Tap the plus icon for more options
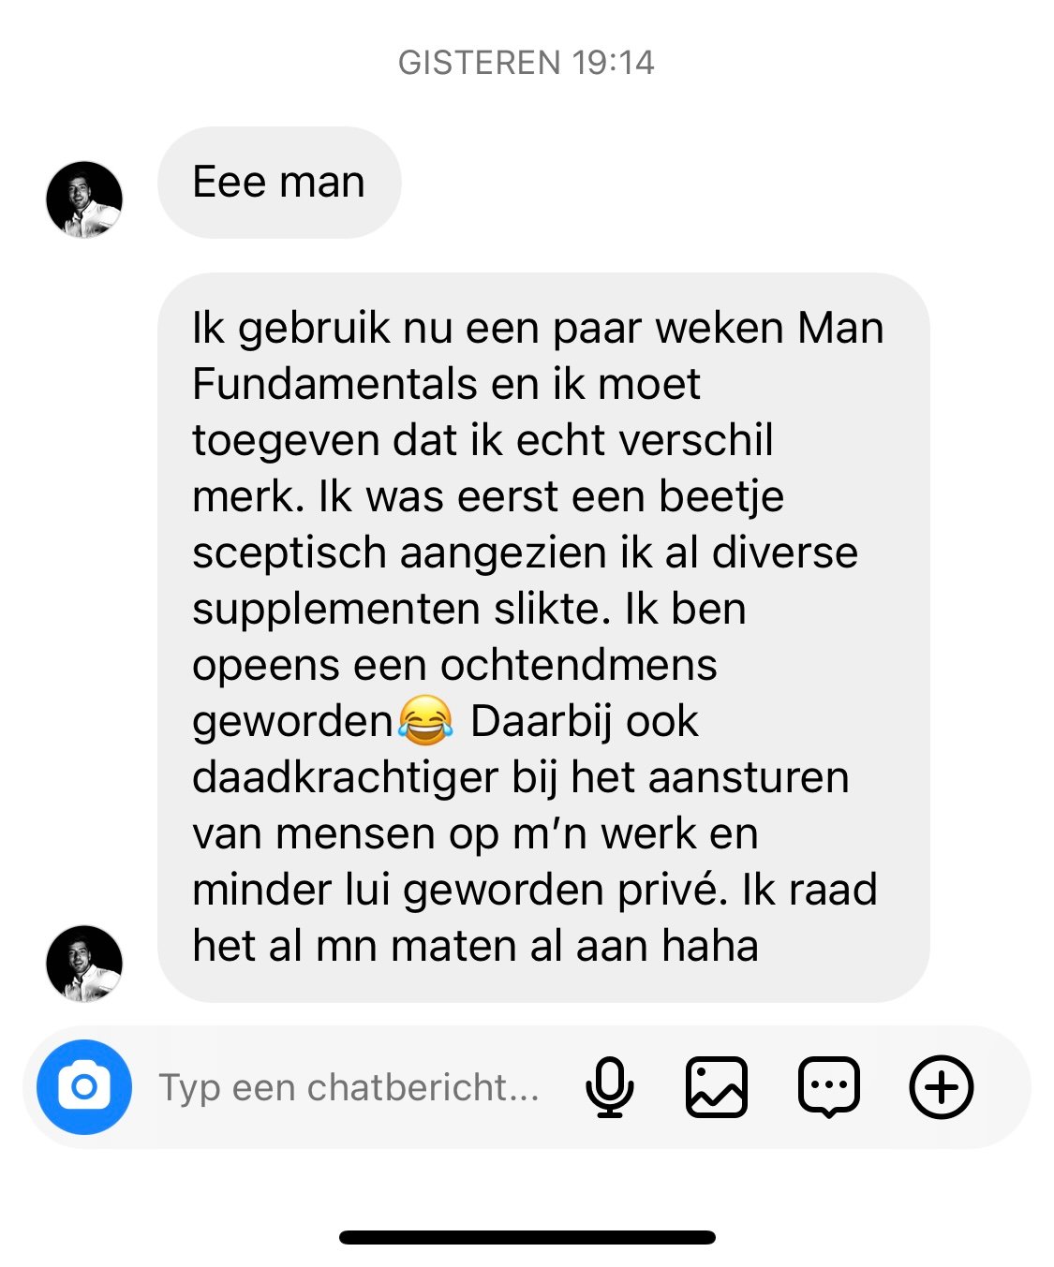1054x1267 pixels. pyautogui.click(x=942, y=1087)
